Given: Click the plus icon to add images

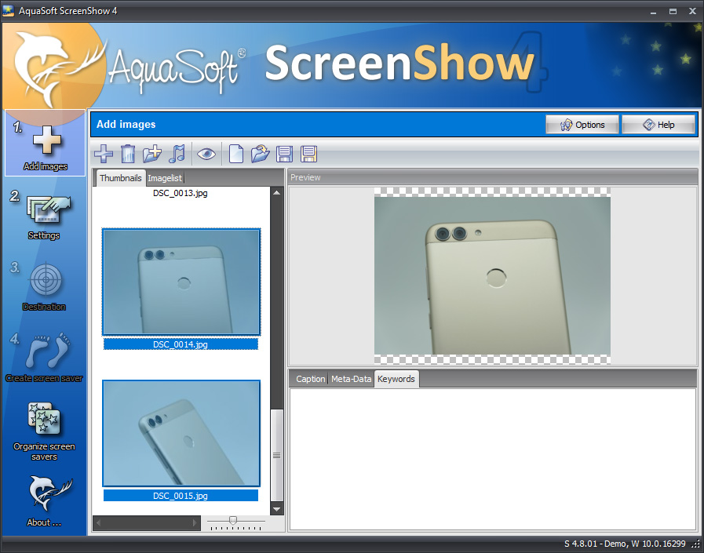Looking at the screenshot, I should [103, 154].
